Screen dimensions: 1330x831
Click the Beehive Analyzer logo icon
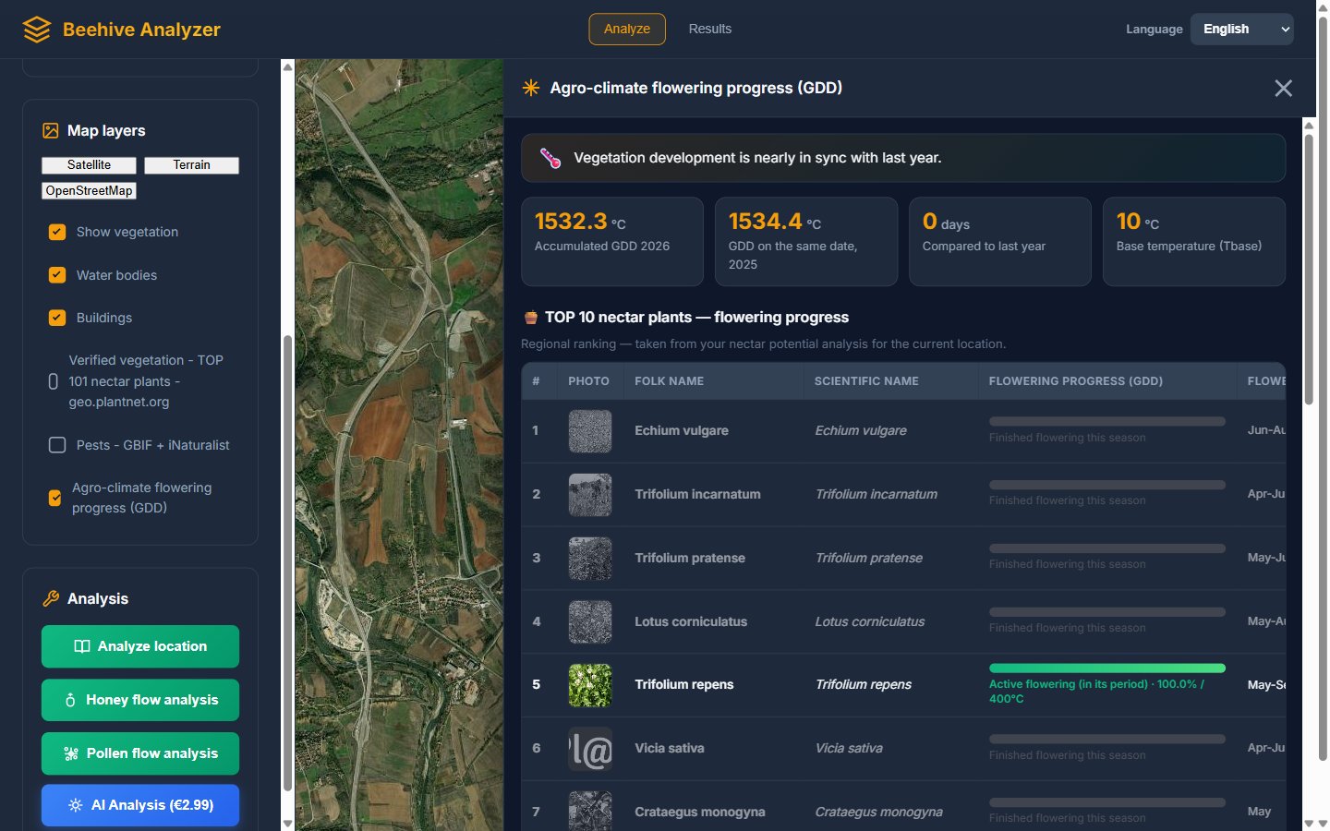pos(37,30)
